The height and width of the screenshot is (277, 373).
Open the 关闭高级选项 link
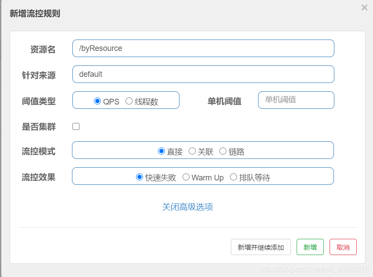coord(187,207)
